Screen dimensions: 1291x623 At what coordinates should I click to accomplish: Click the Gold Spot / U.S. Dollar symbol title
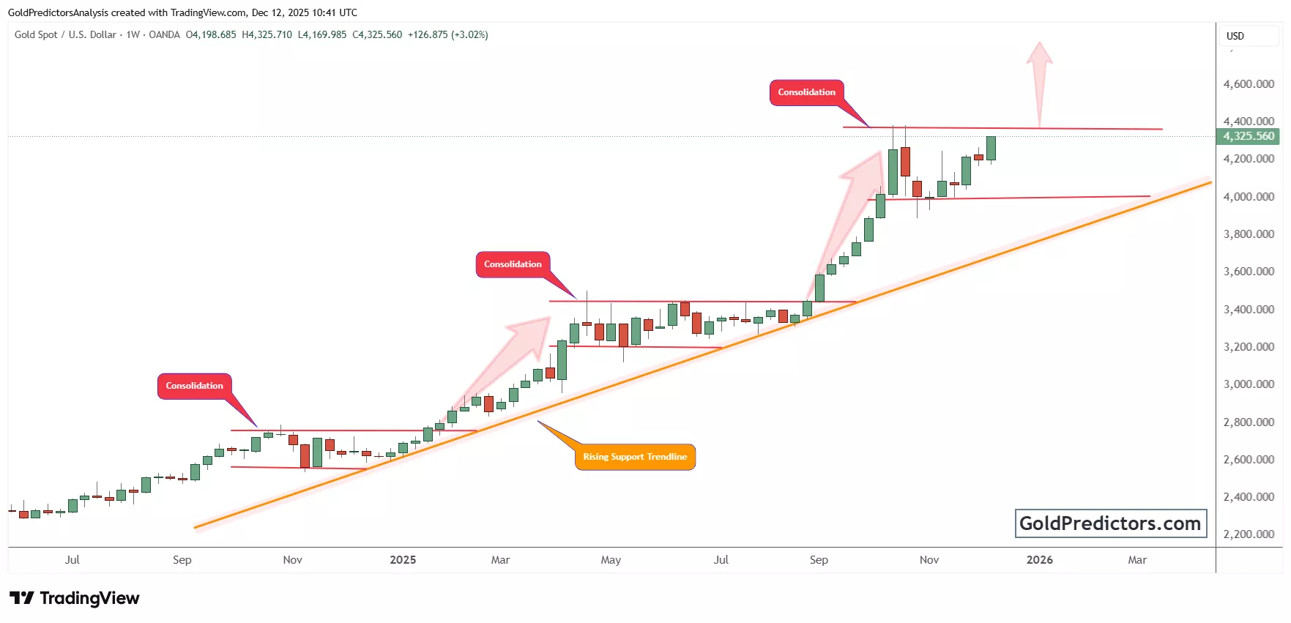coord(65,34)
